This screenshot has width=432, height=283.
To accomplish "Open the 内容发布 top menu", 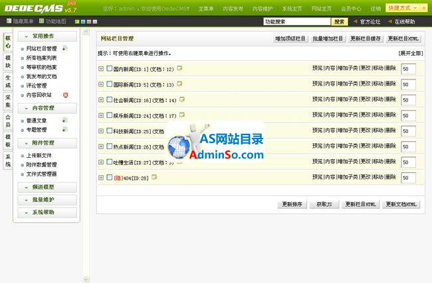I will click(233, 9).
